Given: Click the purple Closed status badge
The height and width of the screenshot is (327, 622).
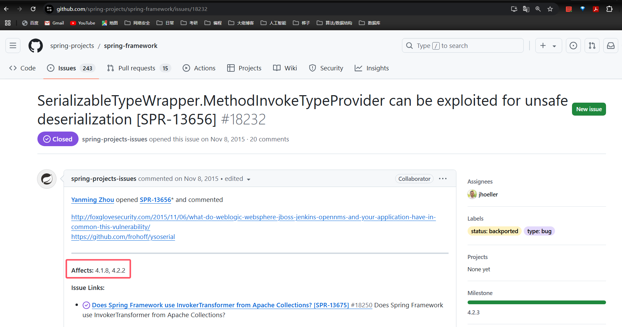Looking at the screenshot, I should point(58,139).
